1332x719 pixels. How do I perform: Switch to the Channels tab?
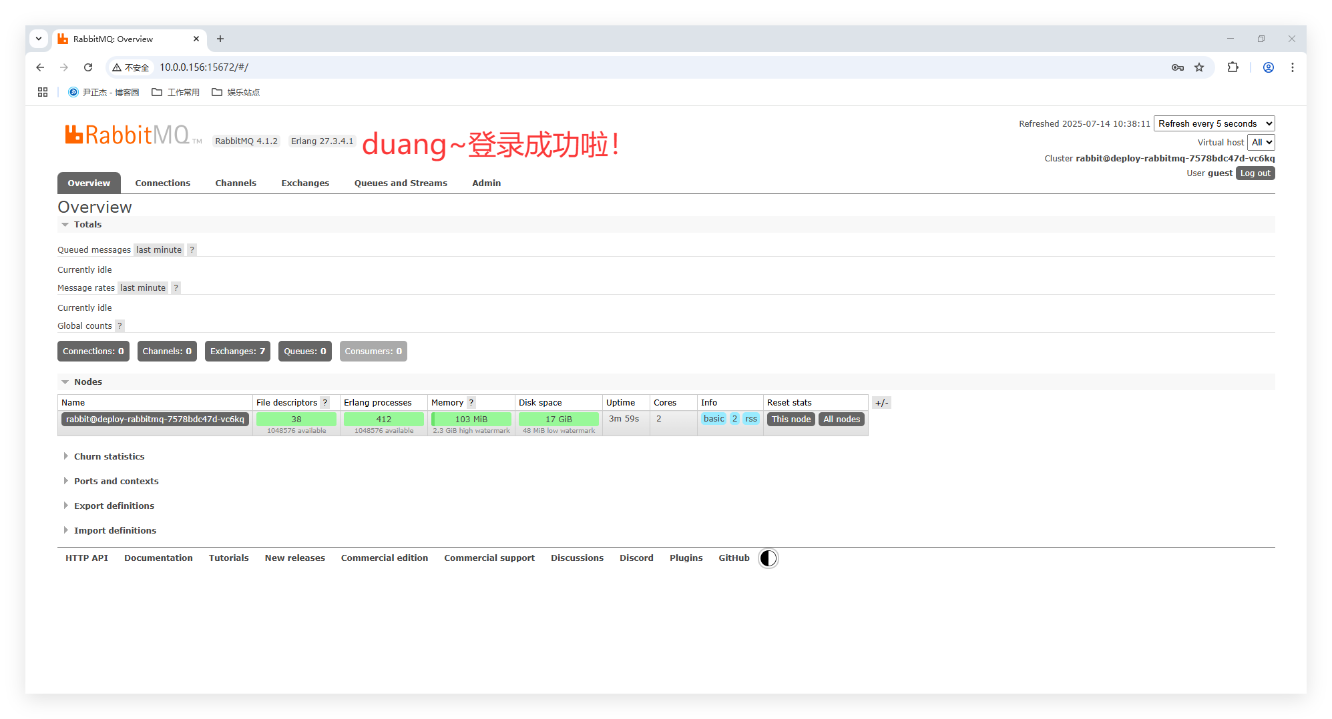coord(236,183)
